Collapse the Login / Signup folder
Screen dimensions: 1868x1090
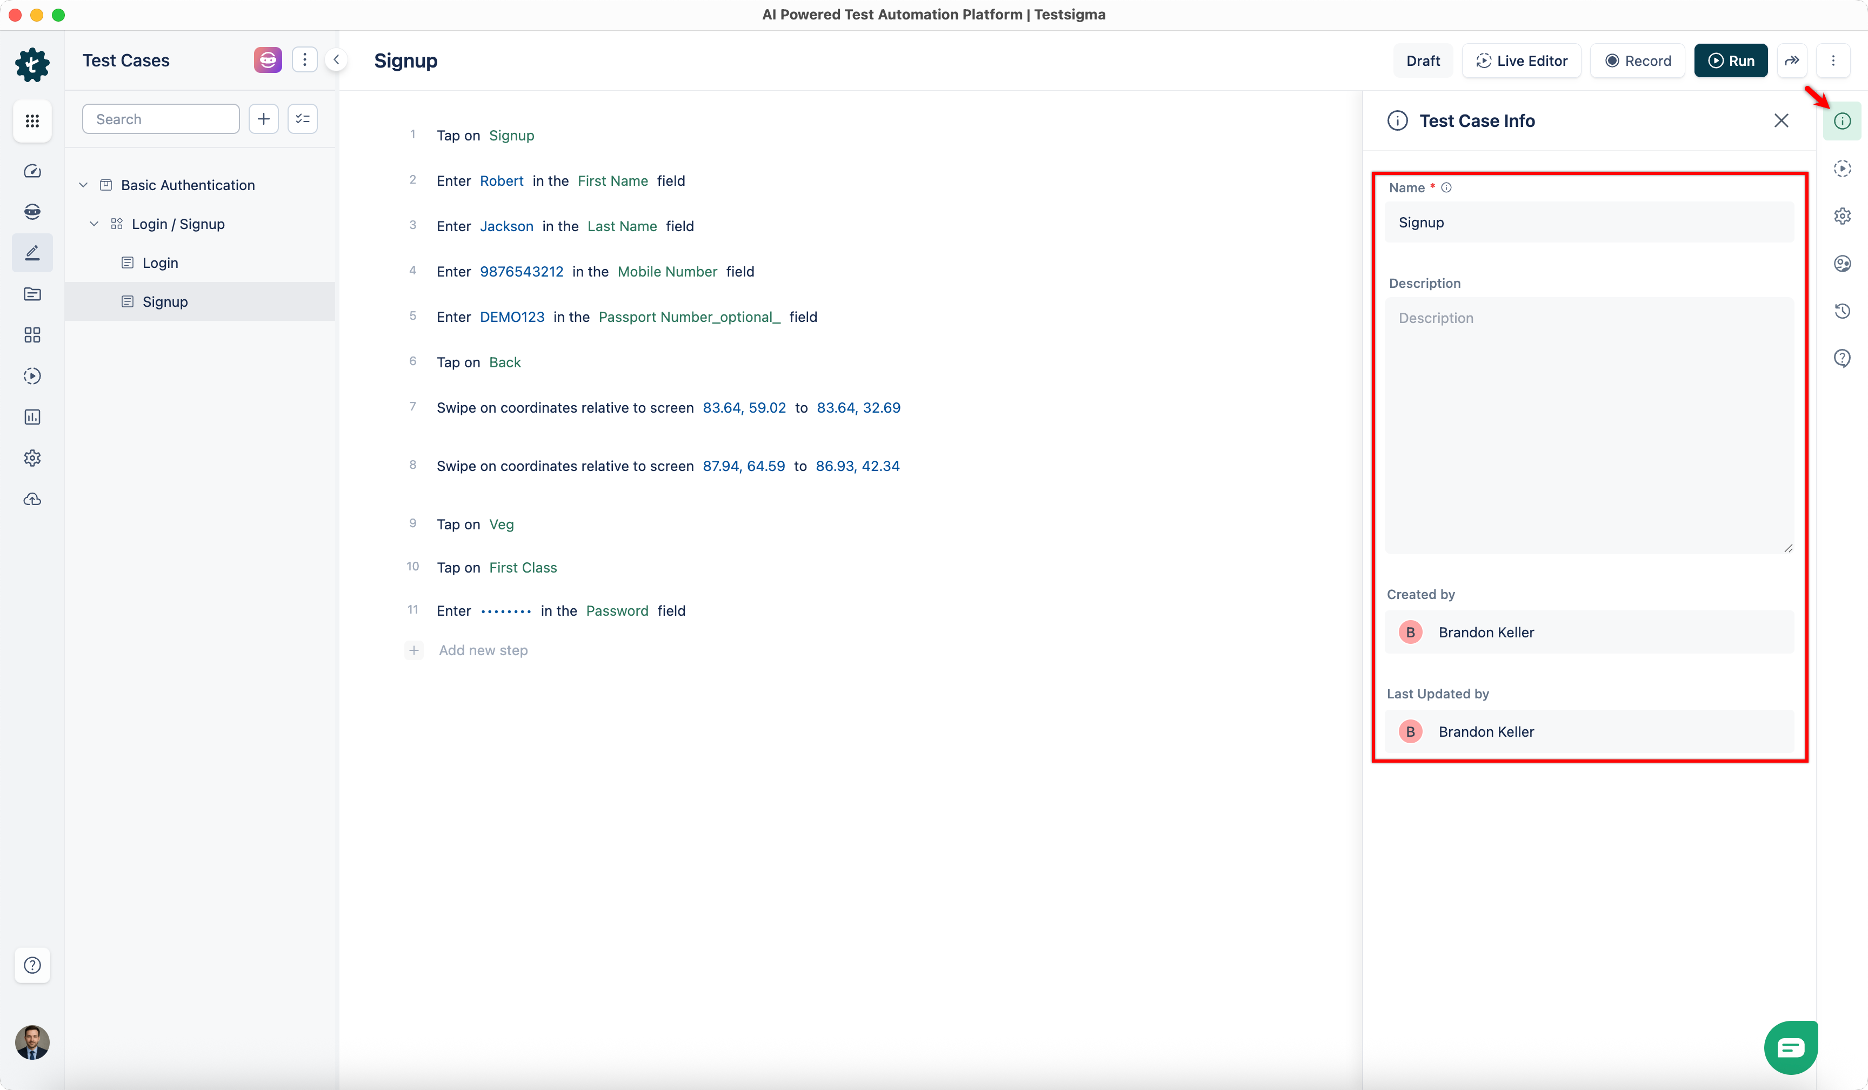[x=94, y=224]
